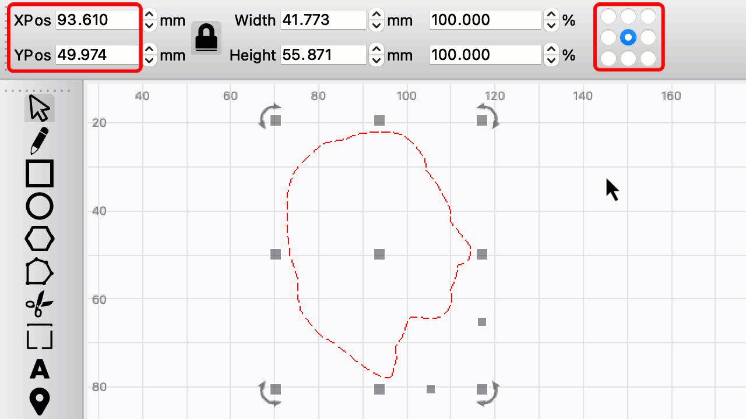Activate the Edit Nodes tool

pos(40,272)
